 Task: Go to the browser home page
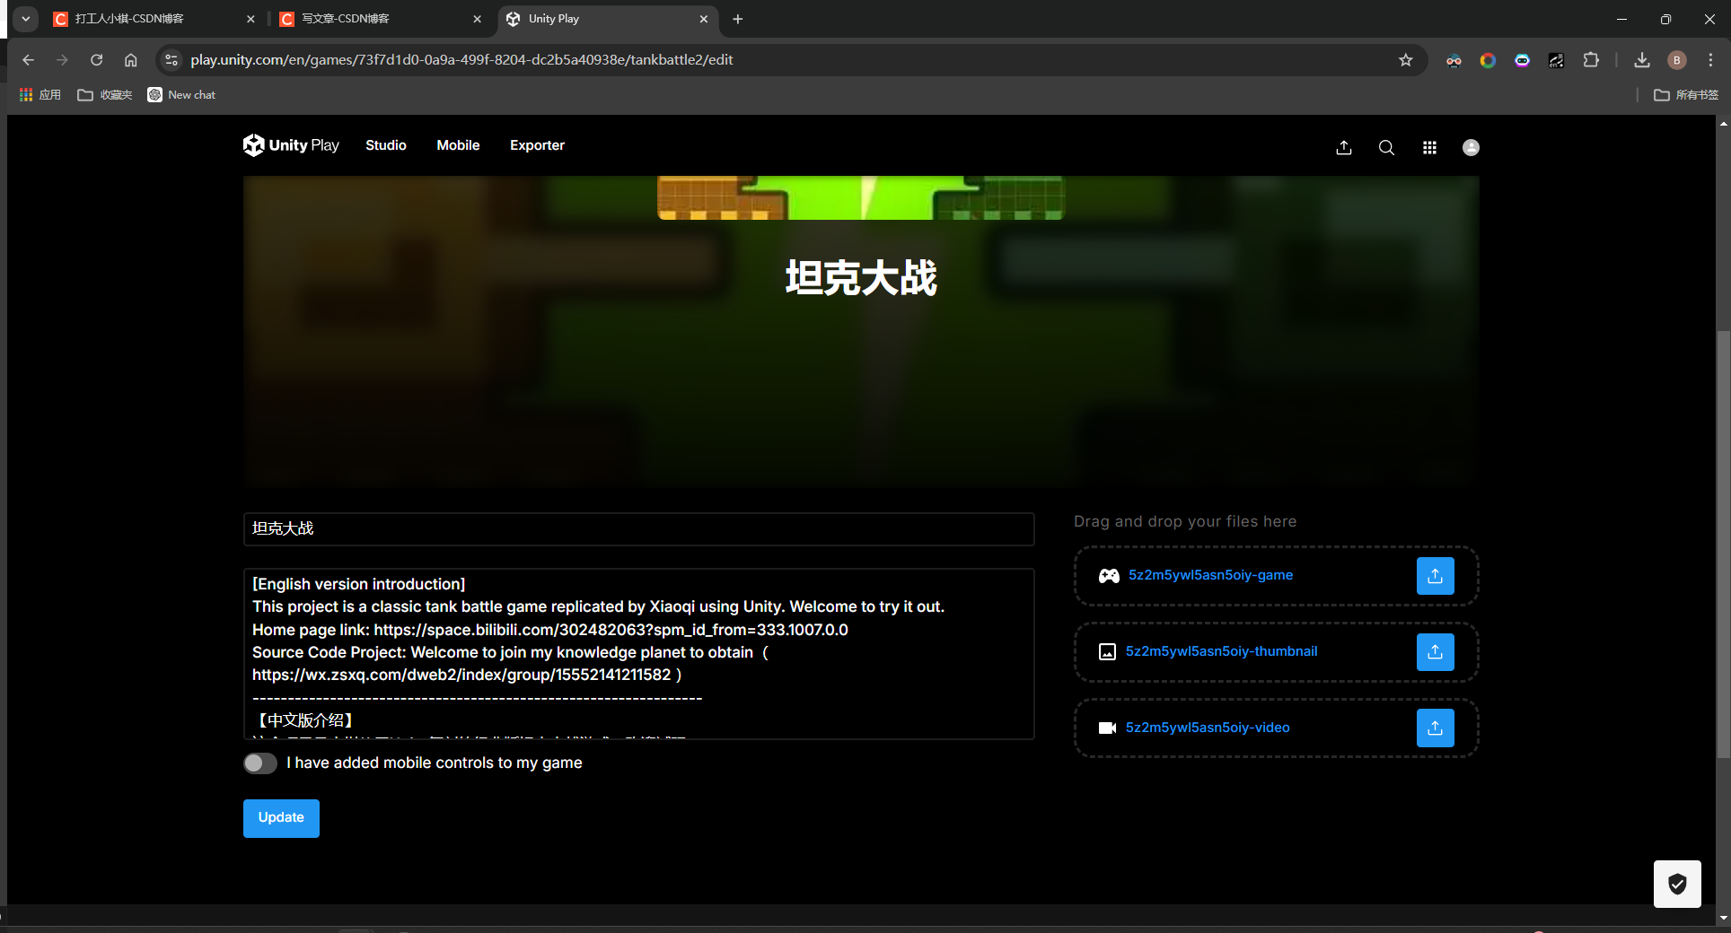click(131, 60)
